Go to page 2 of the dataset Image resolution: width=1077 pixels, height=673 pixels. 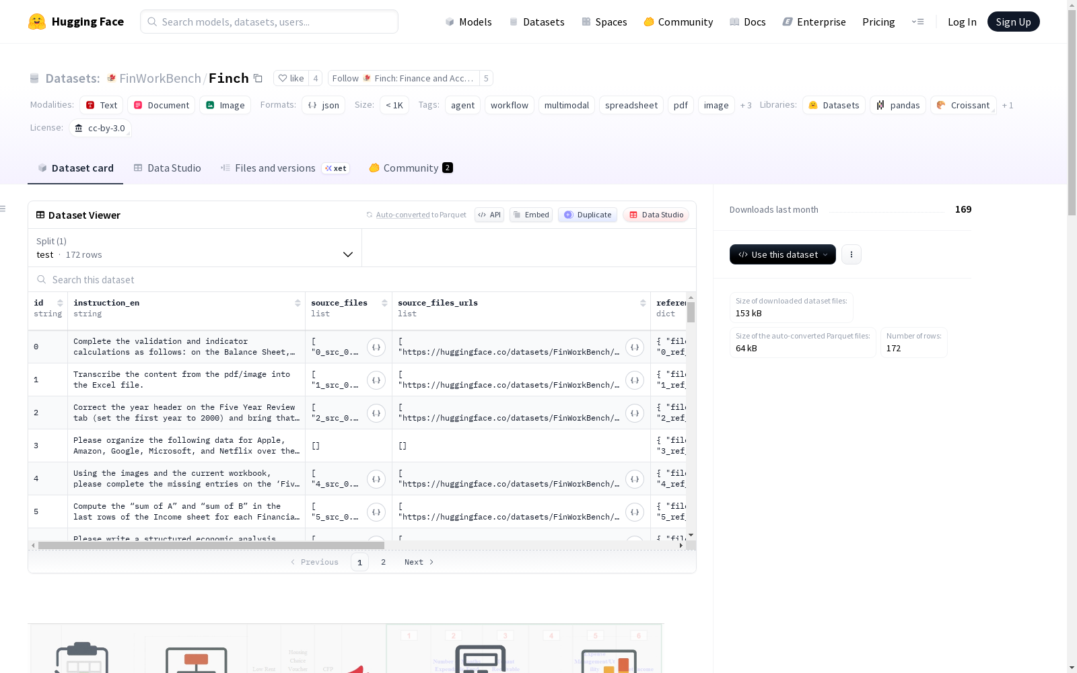[384, 562]
